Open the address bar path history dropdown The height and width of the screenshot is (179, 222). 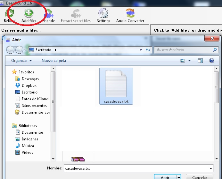click(x=141, y=50)
